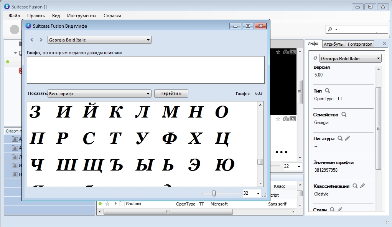Click camera snapshot icon in black preview tile
Screen dimensions: 392x227
(x=285, y=52)
